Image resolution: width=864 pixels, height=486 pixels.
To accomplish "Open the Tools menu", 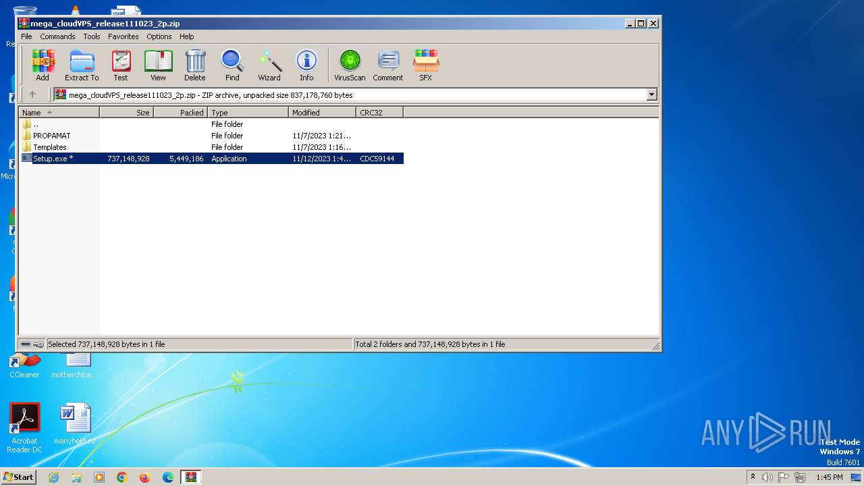I will [x=92, y=36].
